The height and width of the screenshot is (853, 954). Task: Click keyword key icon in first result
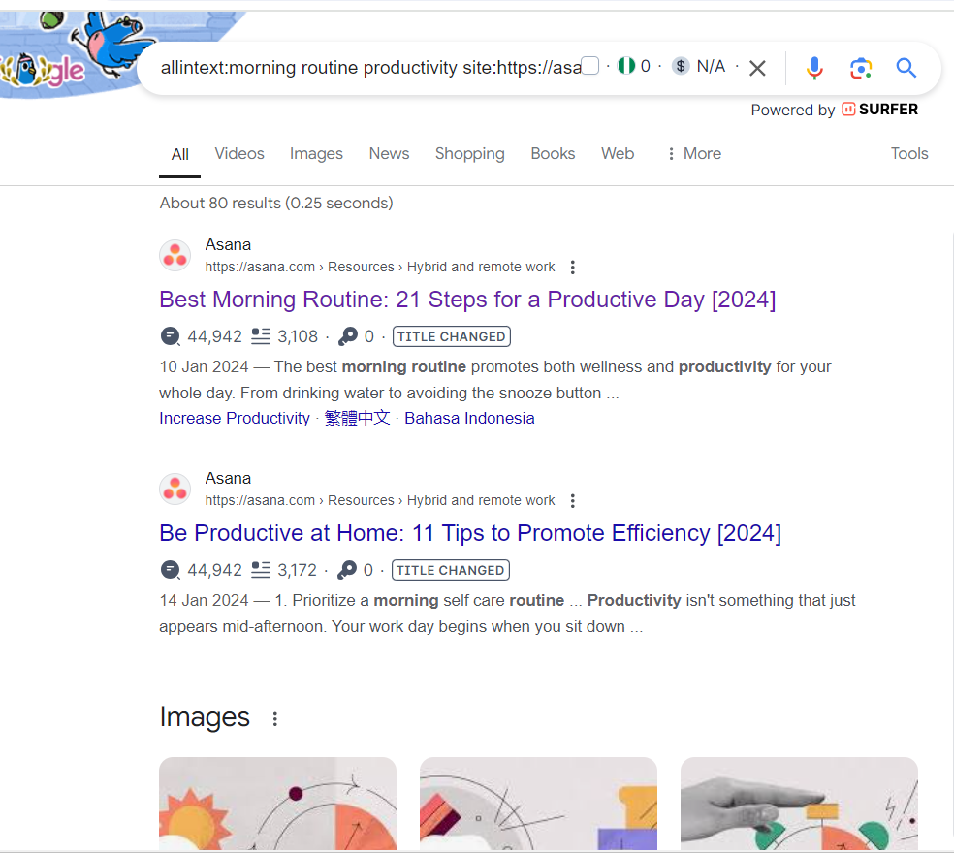coord(348,336)
